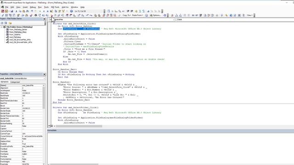294x165 pixels.
Task: Open the Debug menu
Action: point(33,7)
